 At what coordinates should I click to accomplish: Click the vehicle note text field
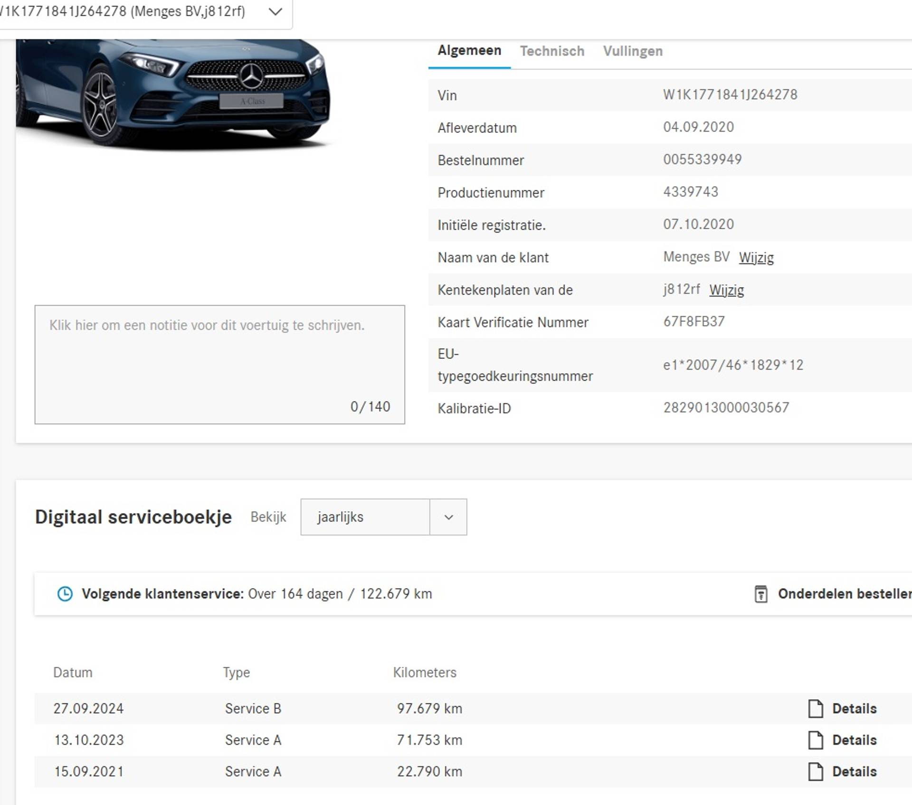tap(219, 364)
